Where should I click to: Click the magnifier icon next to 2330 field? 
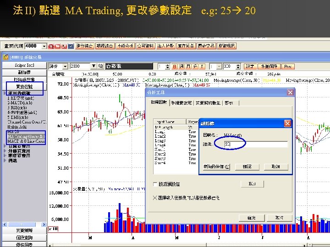point(100,66)
